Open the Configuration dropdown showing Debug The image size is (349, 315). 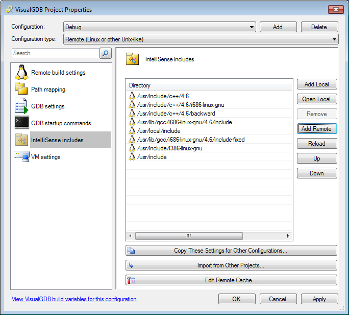[x=160, y=27]
